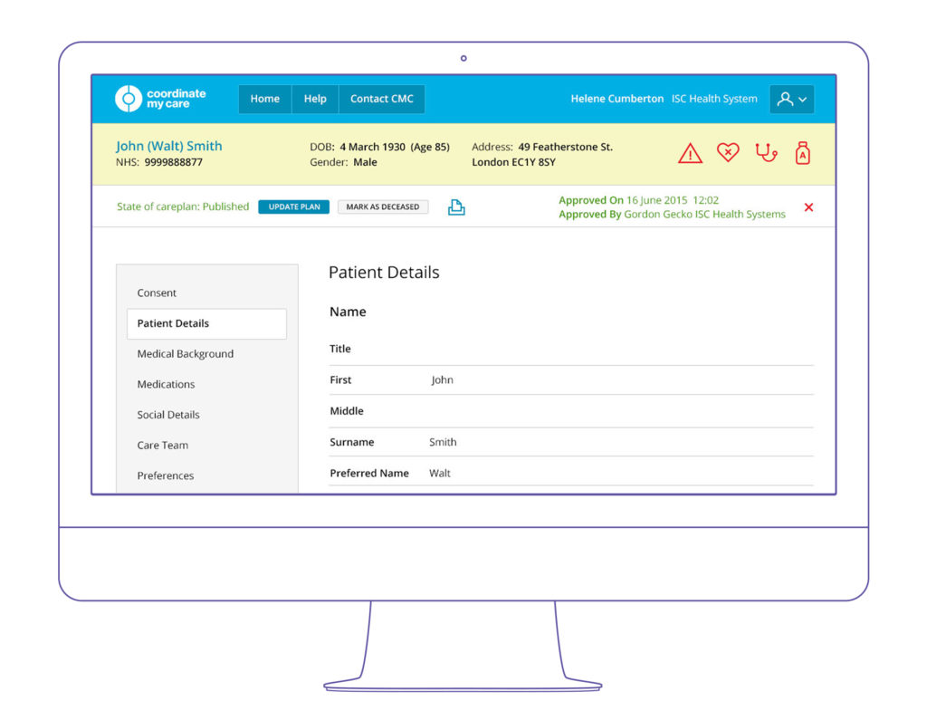Go to Medical Background section
The image size is (927, 720).
[185, 354]
